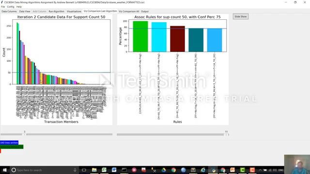Viewport: 310px width, 174px height.
Task: Switch to the Output tab
Action: (145, 12)
